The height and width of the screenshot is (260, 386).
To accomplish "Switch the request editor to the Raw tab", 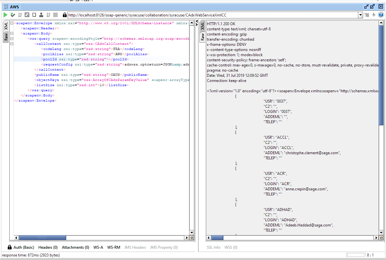I will pos(6,37).
